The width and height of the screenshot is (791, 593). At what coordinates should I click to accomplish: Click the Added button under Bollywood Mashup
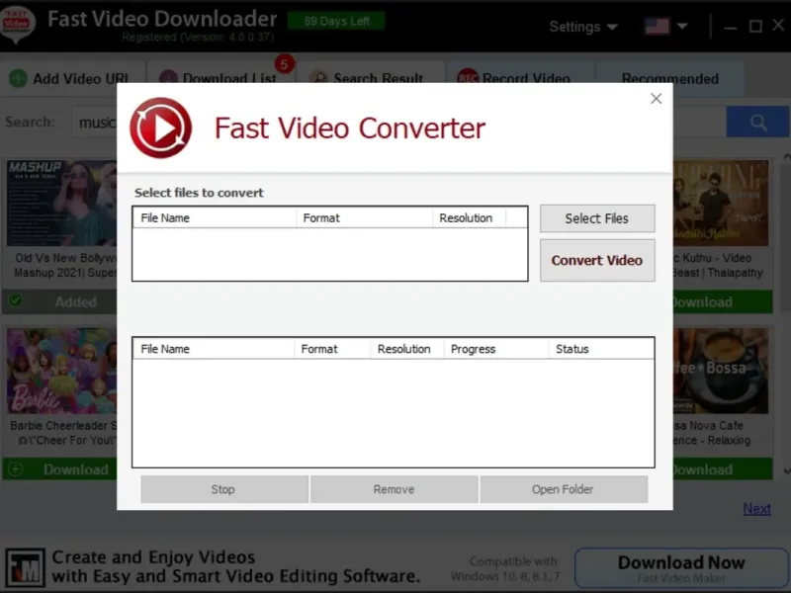pos(59,301)
